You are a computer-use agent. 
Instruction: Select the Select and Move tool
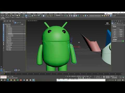click(x=26, y=16)
